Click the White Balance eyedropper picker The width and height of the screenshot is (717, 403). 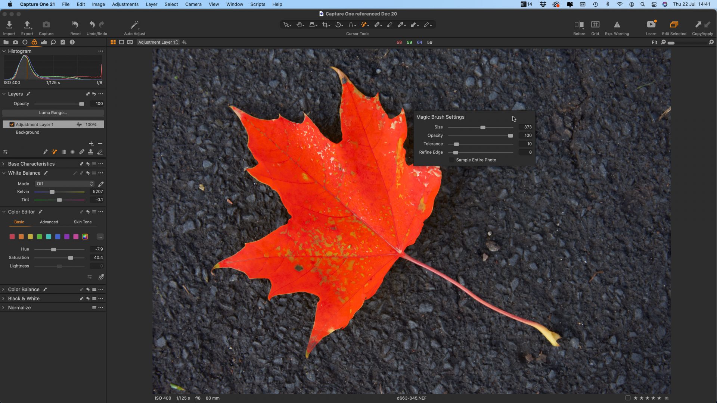point(101,184)
